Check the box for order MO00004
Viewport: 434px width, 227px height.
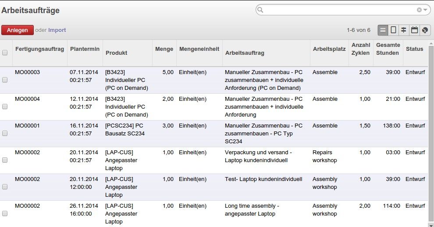[x=5, y=106]
